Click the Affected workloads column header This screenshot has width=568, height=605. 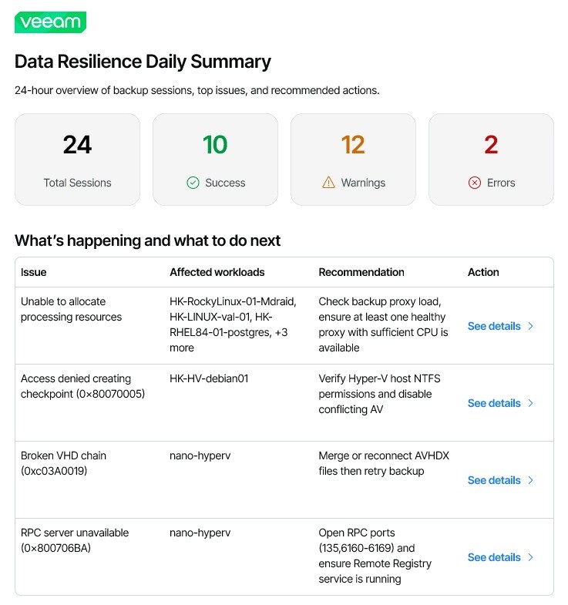tap(217, 272)
